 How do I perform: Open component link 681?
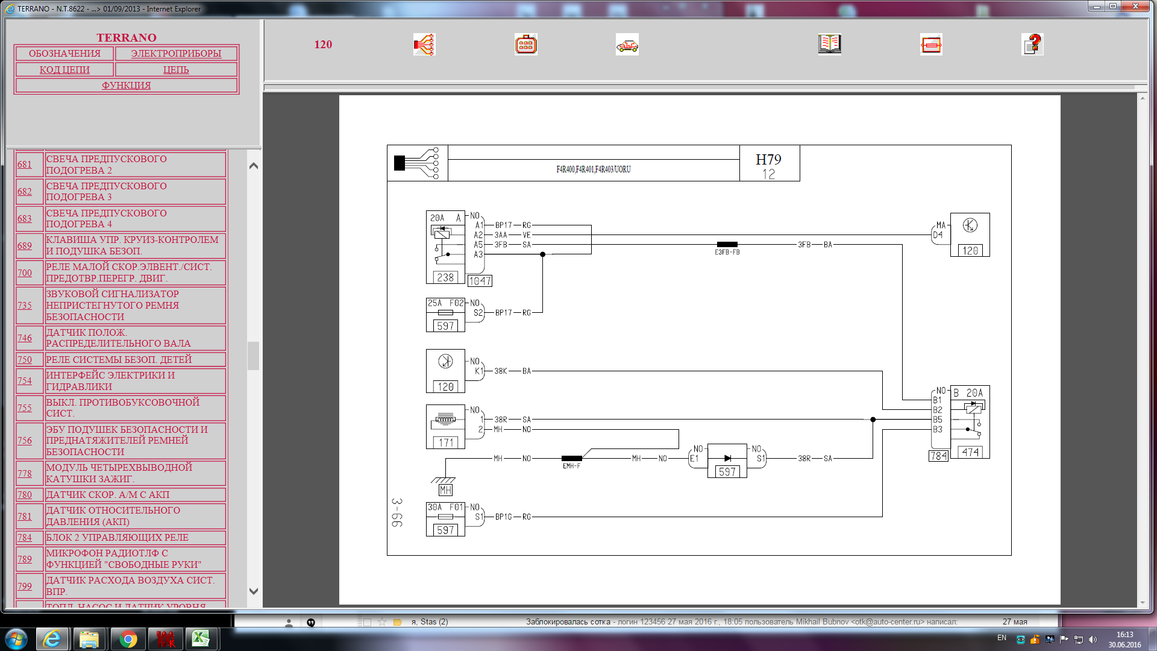(25, 165)
